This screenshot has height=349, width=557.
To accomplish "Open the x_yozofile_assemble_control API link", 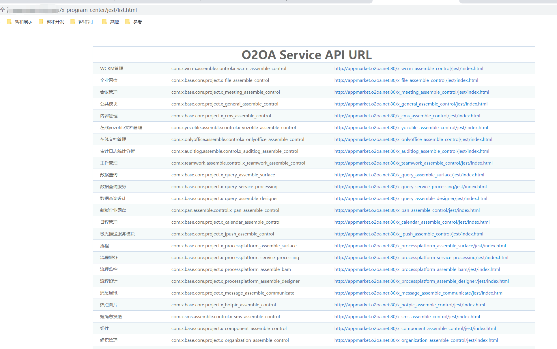I will (411, 128).
